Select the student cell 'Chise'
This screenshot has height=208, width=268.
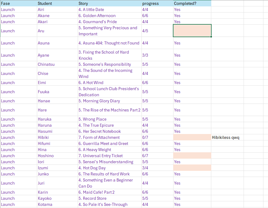57,73
